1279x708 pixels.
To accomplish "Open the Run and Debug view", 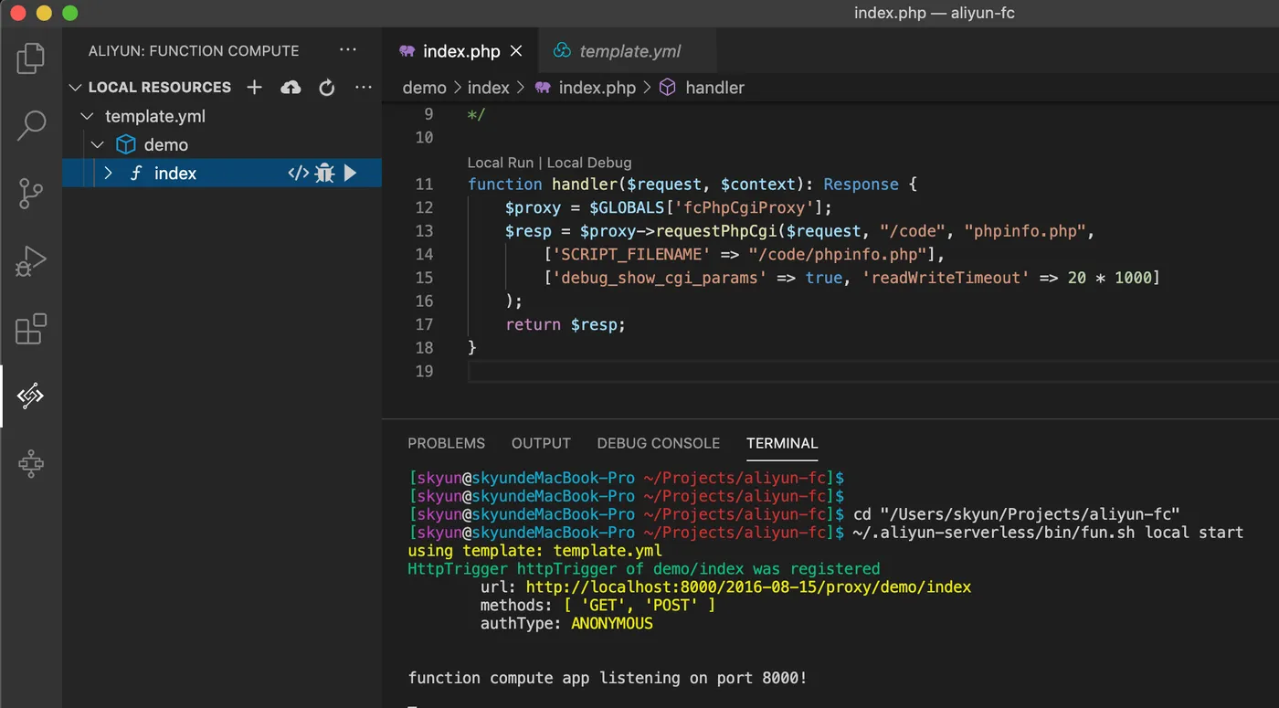I will (x=31, y=261).
